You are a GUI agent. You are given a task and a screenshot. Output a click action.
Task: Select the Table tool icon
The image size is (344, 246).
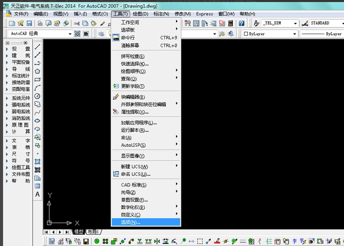(38, 186)
